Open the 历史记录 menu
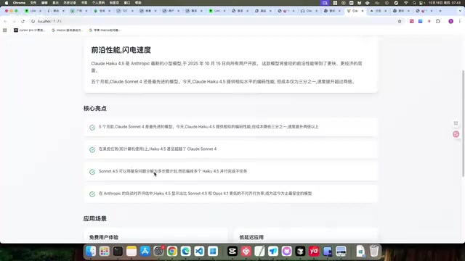 70,3
